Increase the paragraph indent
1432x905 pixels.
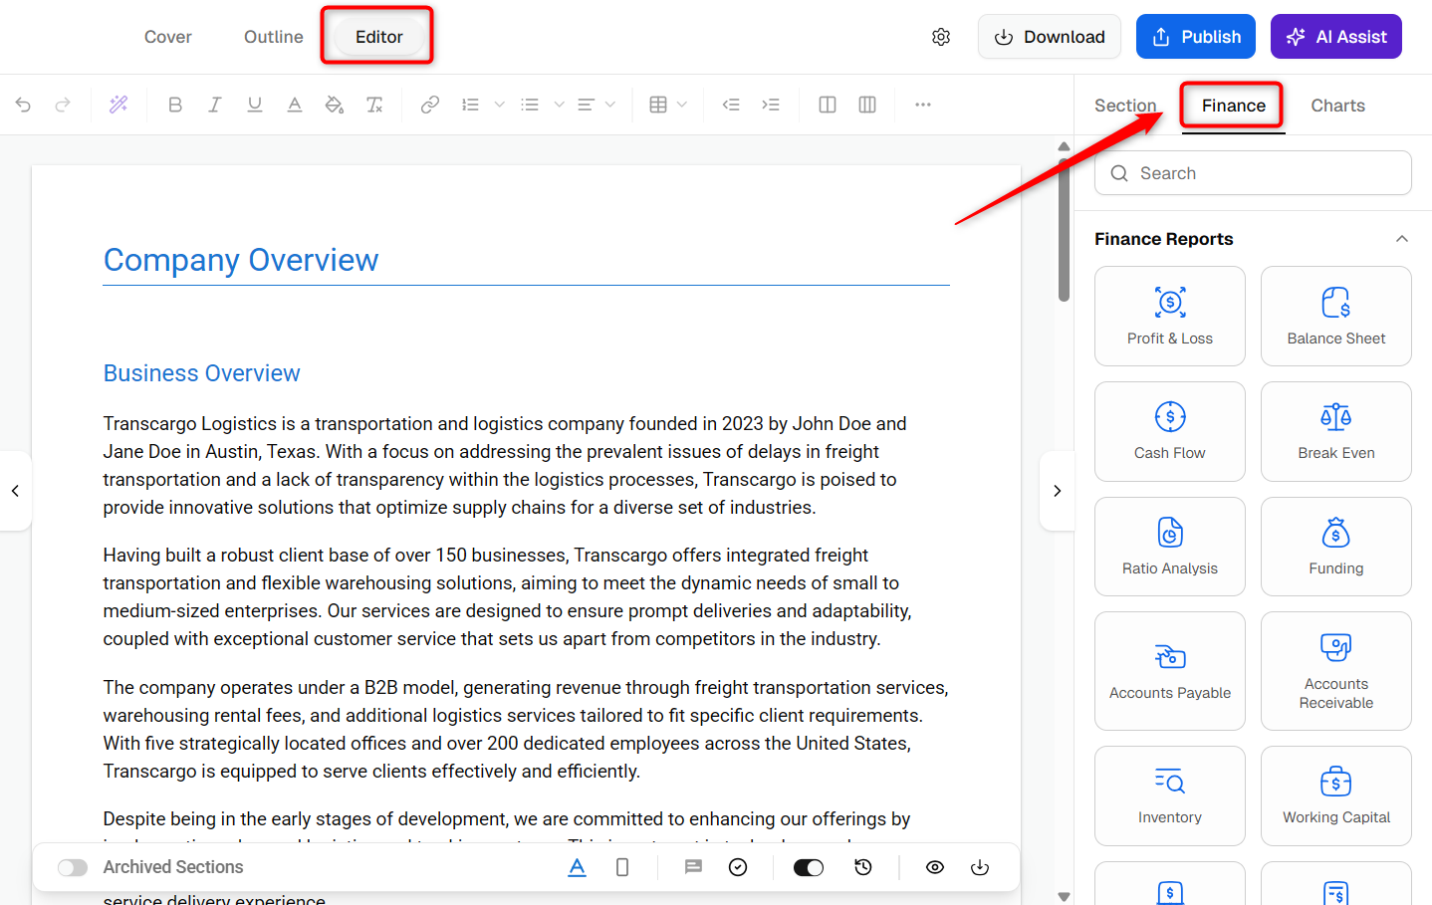pyautogui.click(x=771, y=105)
